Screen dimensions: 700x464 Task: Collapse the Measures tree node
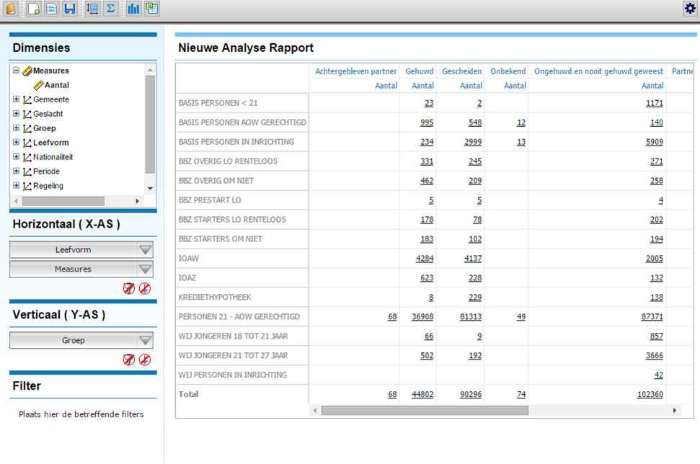[x=17, y=71]
